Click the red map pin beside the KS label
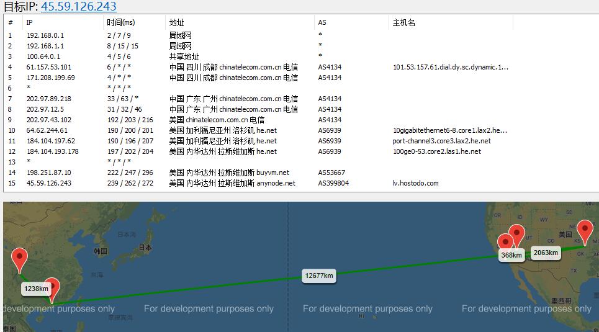 coord(585,233)
